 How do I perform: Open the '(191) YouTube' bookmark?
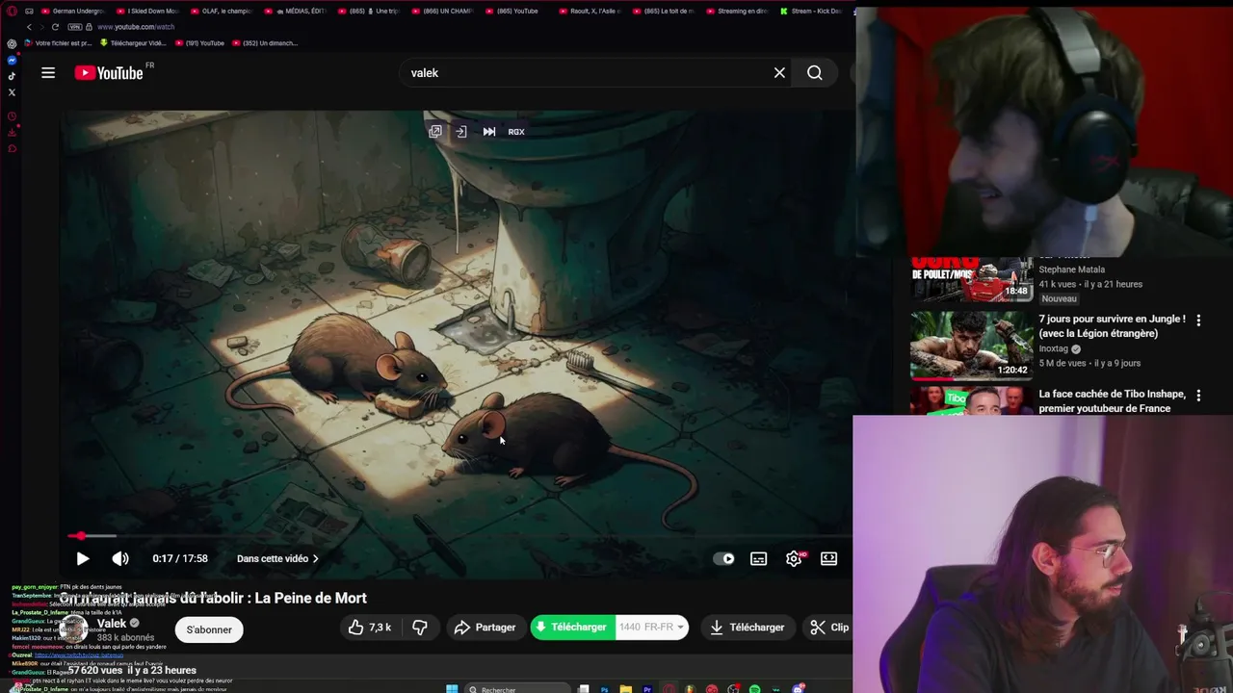(x=200, y=43)
